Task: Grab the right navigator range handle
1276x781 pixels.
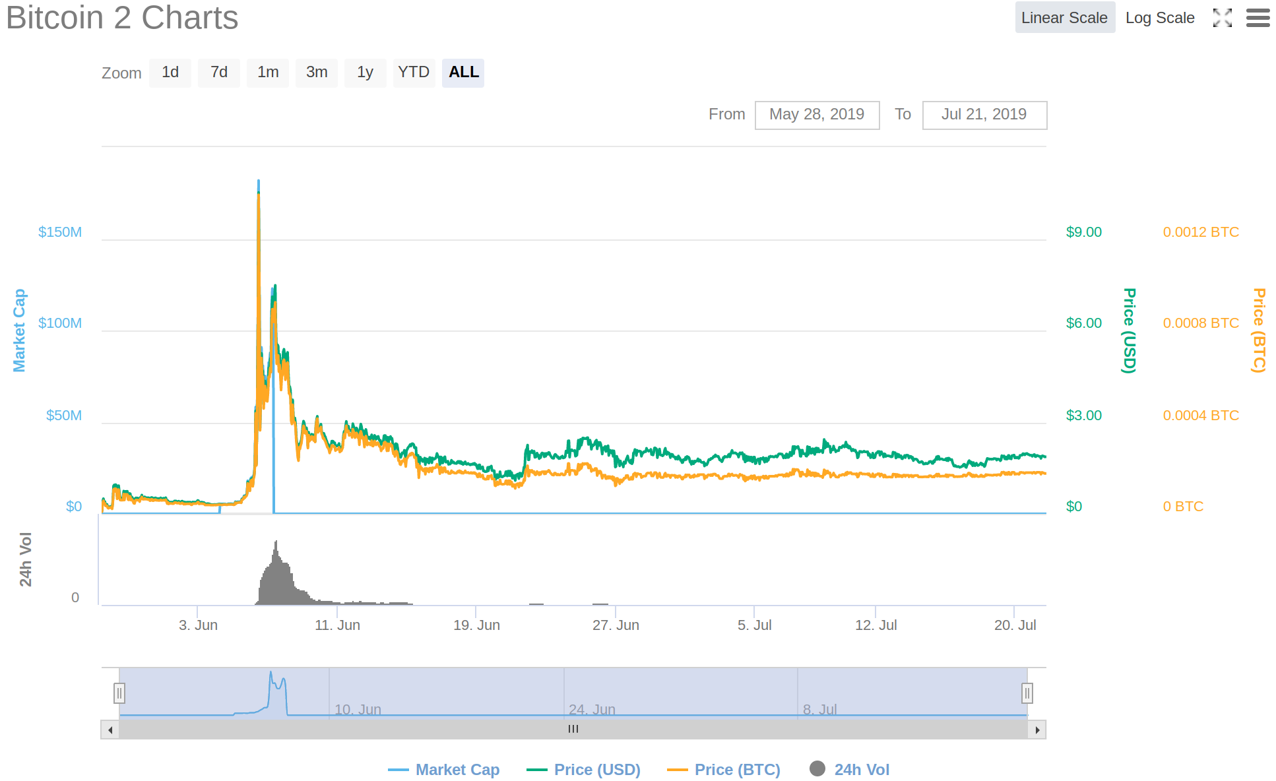Action: coord(1027,693)
